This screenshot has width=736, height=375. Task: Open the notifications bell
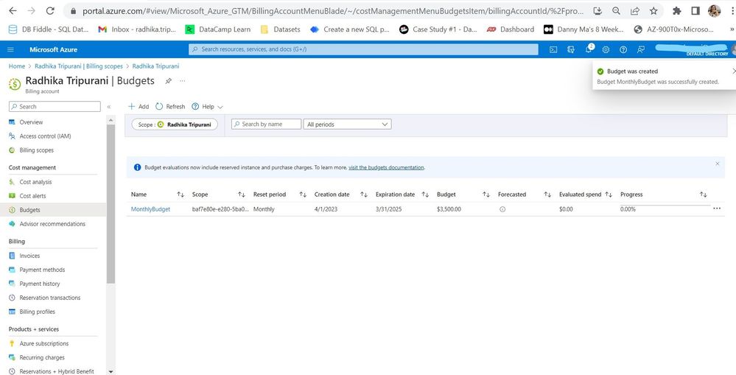tap(589, 49)
